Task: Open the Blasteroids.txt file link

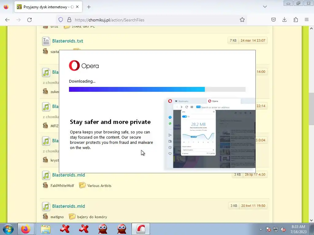Action: (67, 41)
